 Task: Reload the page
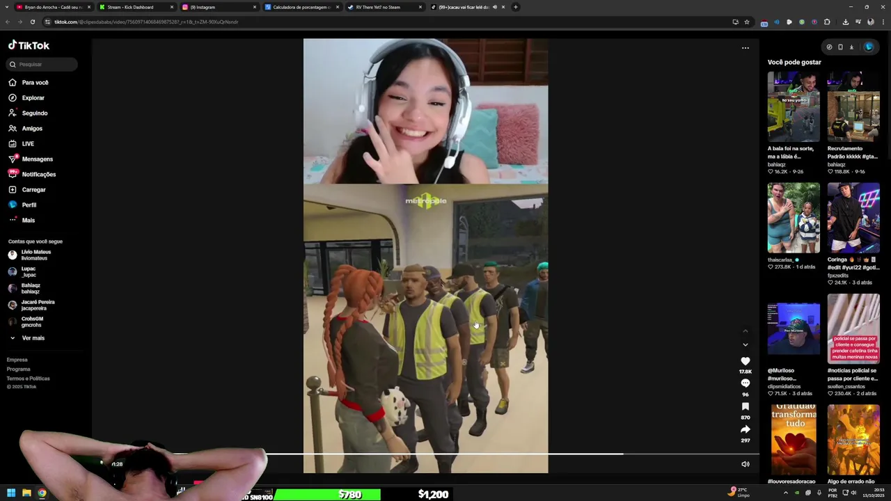point(32,22)
